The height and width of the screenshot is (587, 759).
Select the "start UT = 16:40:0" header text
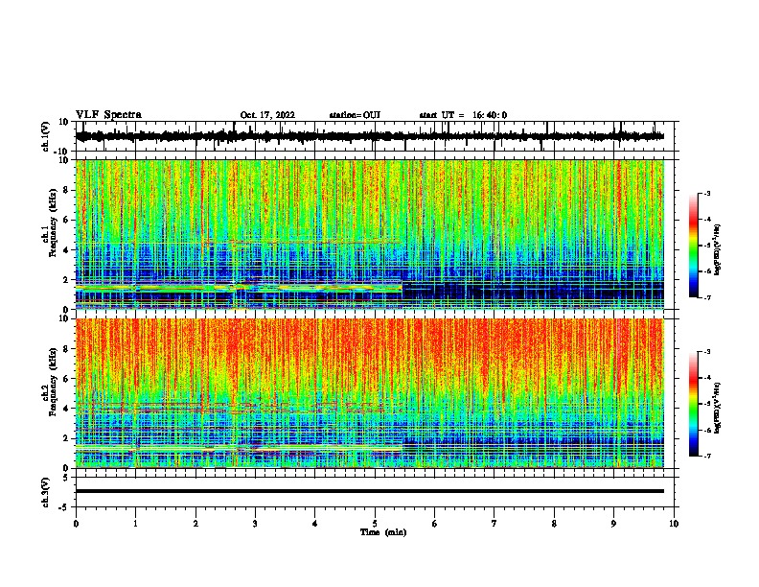click(x=463, y=115)
